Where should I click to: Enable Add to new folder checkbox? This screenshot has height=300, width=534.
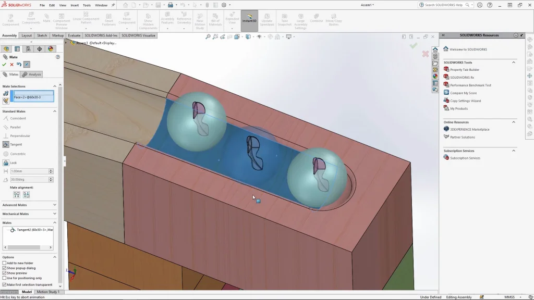(5, 263)
